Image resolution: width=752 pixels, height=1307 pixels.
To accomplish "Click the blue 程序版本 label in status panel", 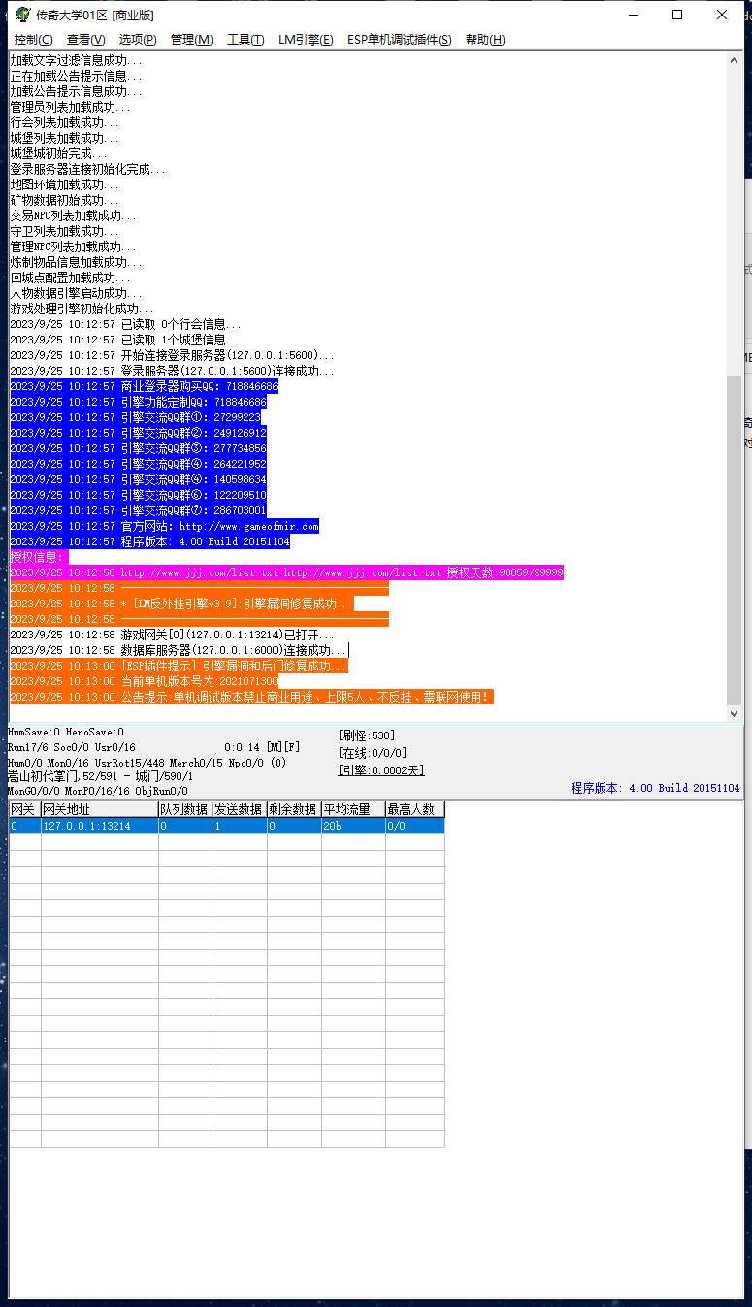I will 655,788.
